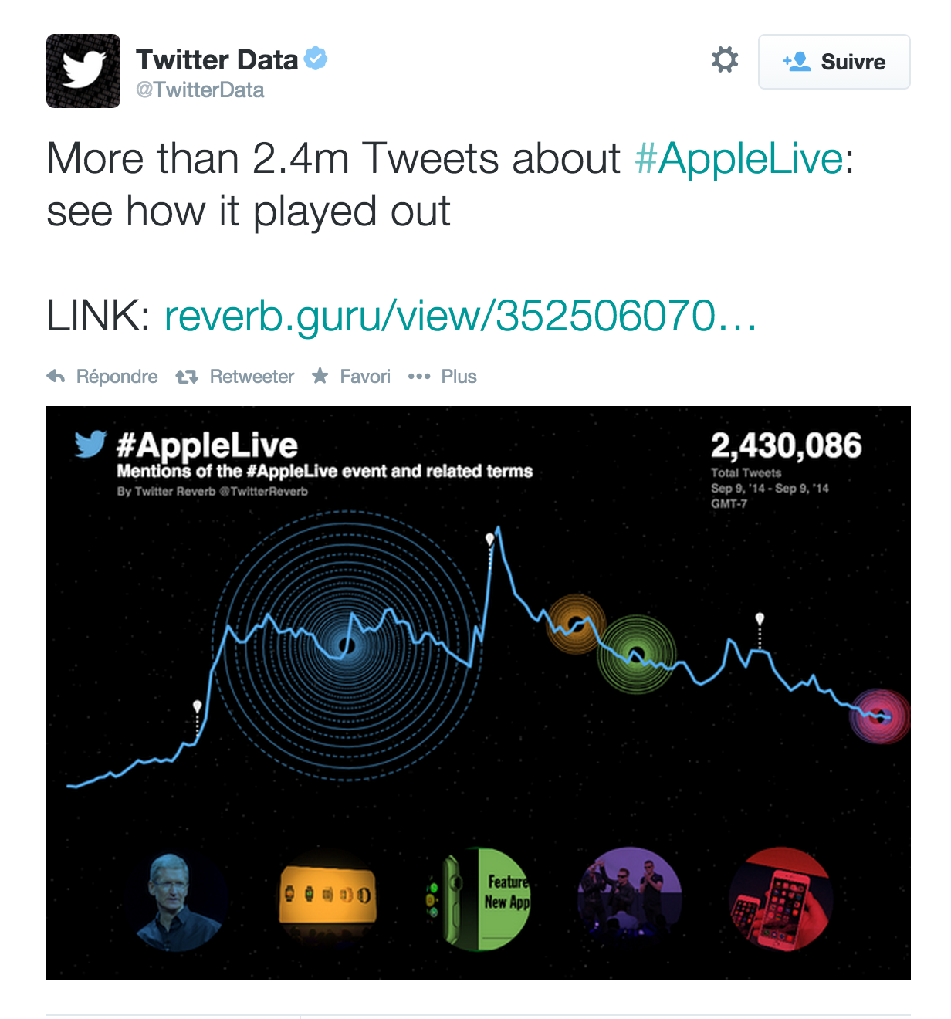Click the green Apple Watch thumbnail

(479, 898)
